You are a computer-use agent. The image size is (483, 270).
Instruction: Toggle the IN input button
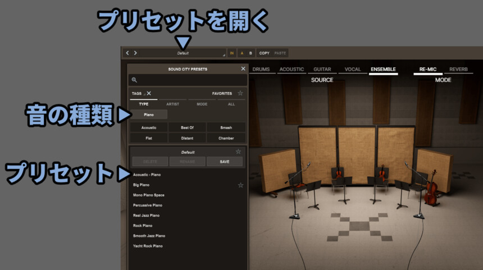(231, 53)
